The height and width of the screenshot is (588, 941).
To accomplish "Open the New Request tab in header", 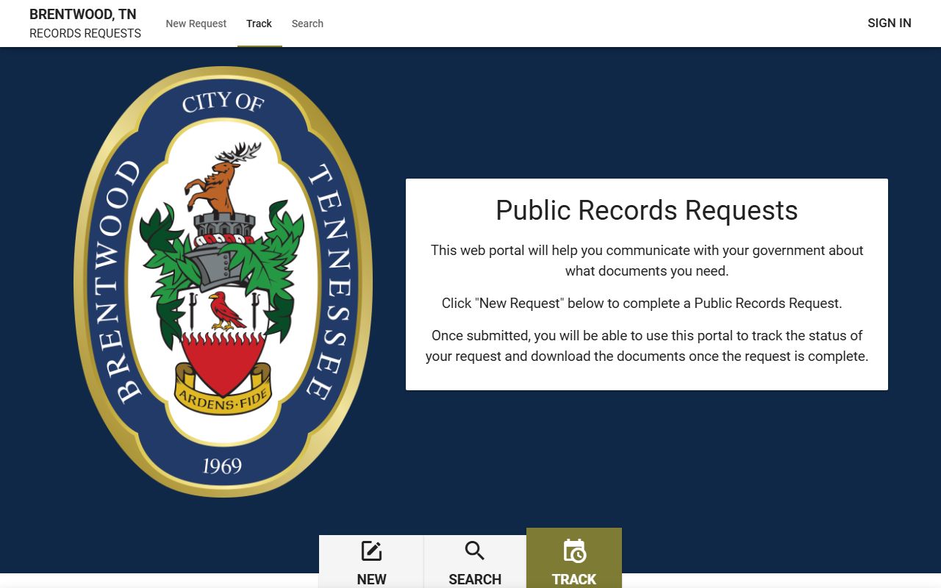I will point(196,24).
